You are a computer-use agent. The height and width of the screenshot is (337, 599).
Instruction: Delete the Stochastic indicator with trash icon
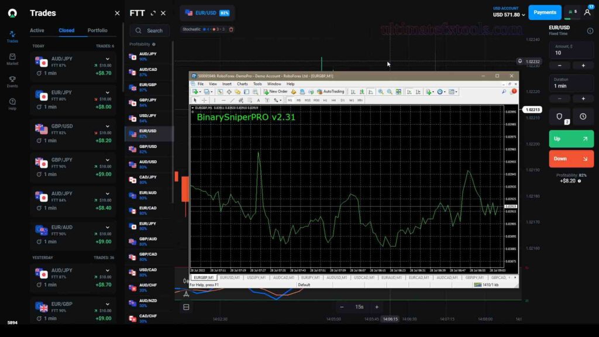(231, 29)
